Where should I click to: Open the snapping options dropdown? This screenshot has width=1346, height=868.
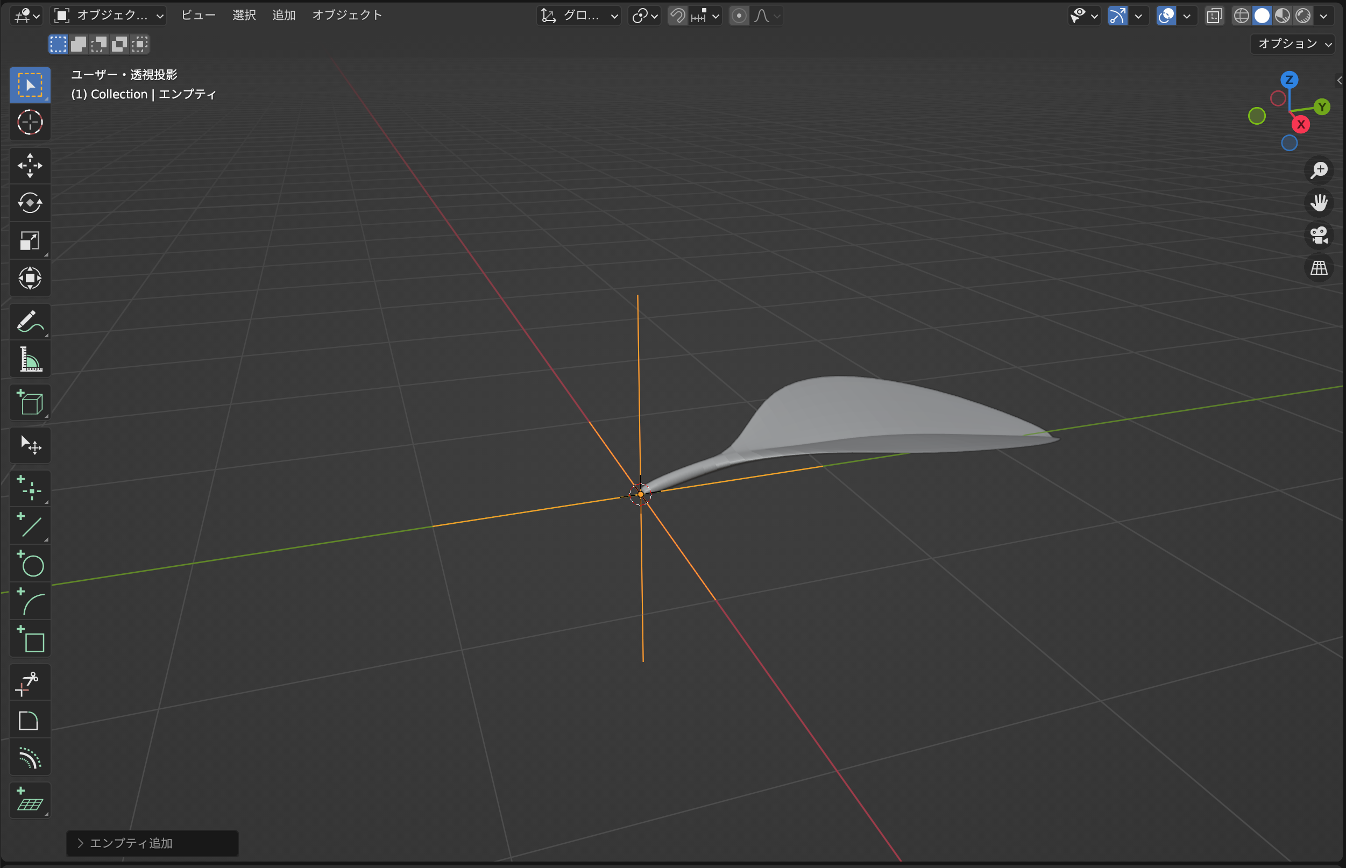tap(705, 16)
